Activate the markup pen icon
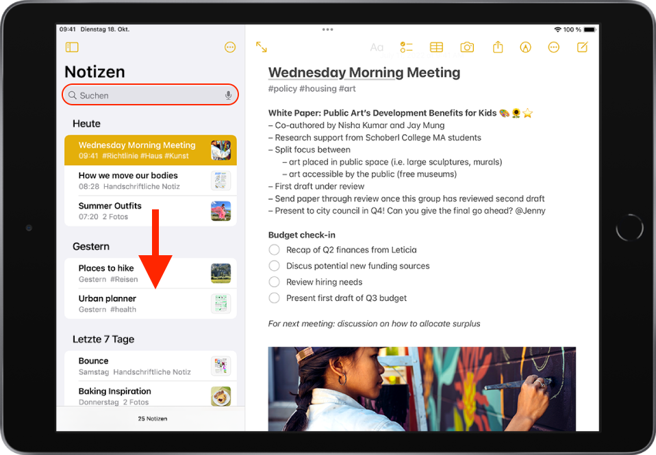The image size is (656, 455). [x=525, y=47]
